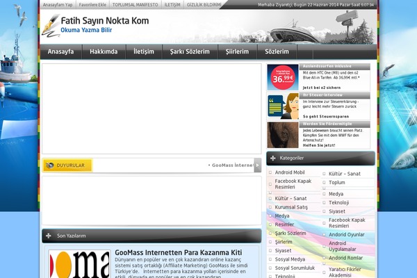Open the Android Mobil category
Screen dimensions: 417x278
click(x=290, y=172)
